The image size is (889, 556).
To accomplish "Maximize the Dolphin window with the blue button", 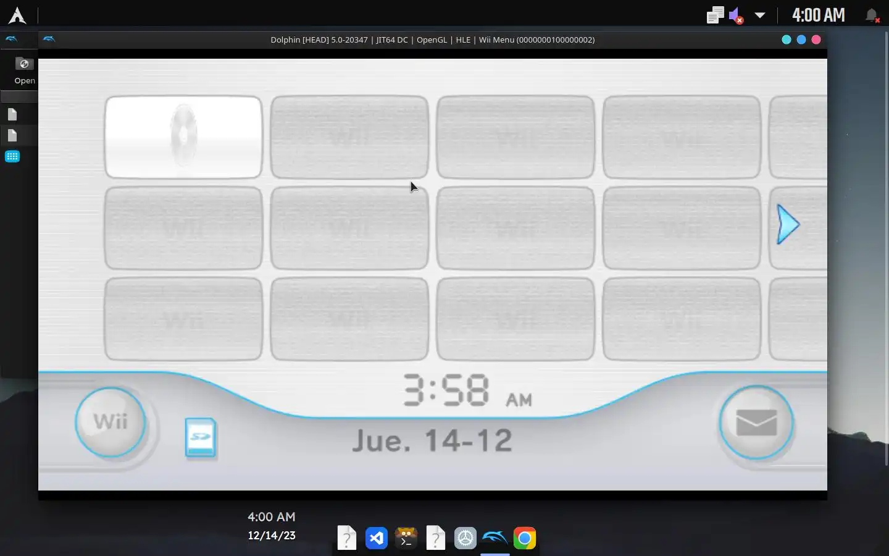I will coord(801,40).
